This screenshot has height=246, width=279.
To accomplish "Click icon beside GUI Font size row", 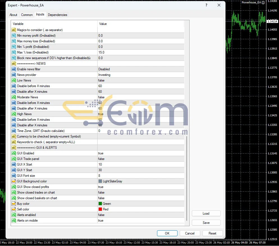I will pyautogui.click(x=13, y=176).
